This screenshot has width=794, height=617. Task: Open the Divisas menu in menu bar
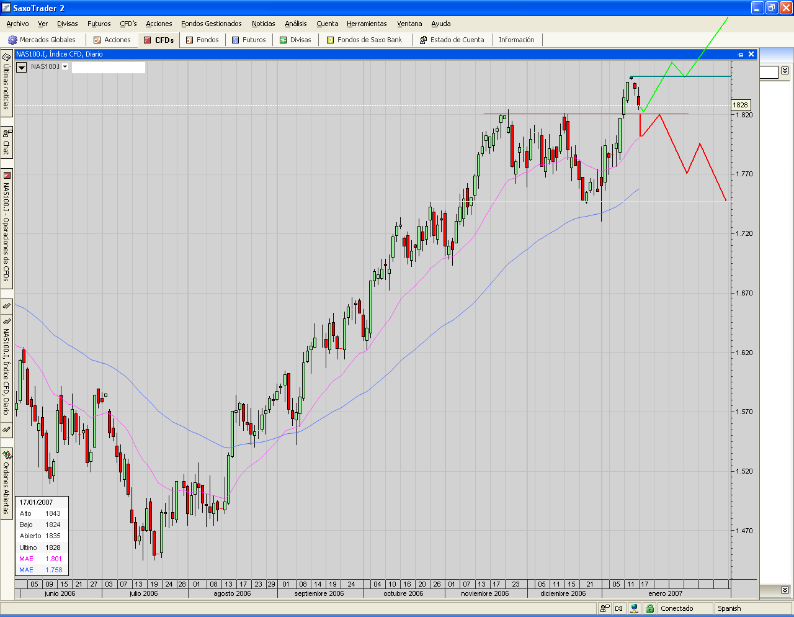coord(68,24)
